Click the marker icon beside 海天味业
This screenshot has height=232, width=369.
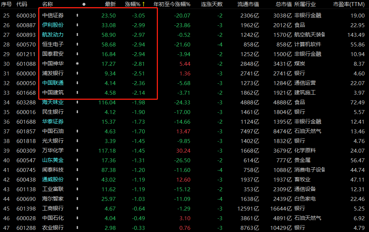point(77,102)
